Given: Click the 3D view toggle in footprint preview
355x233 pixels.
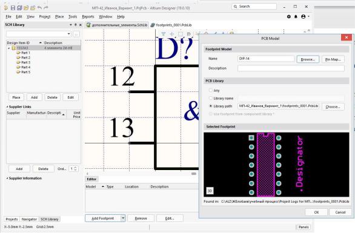Looking at the screenshot, I should coord(210,191).
